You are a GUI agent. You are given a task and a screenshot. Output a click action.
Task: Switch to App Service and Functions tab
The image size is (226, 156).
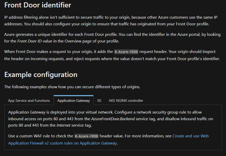coord(29,101)
